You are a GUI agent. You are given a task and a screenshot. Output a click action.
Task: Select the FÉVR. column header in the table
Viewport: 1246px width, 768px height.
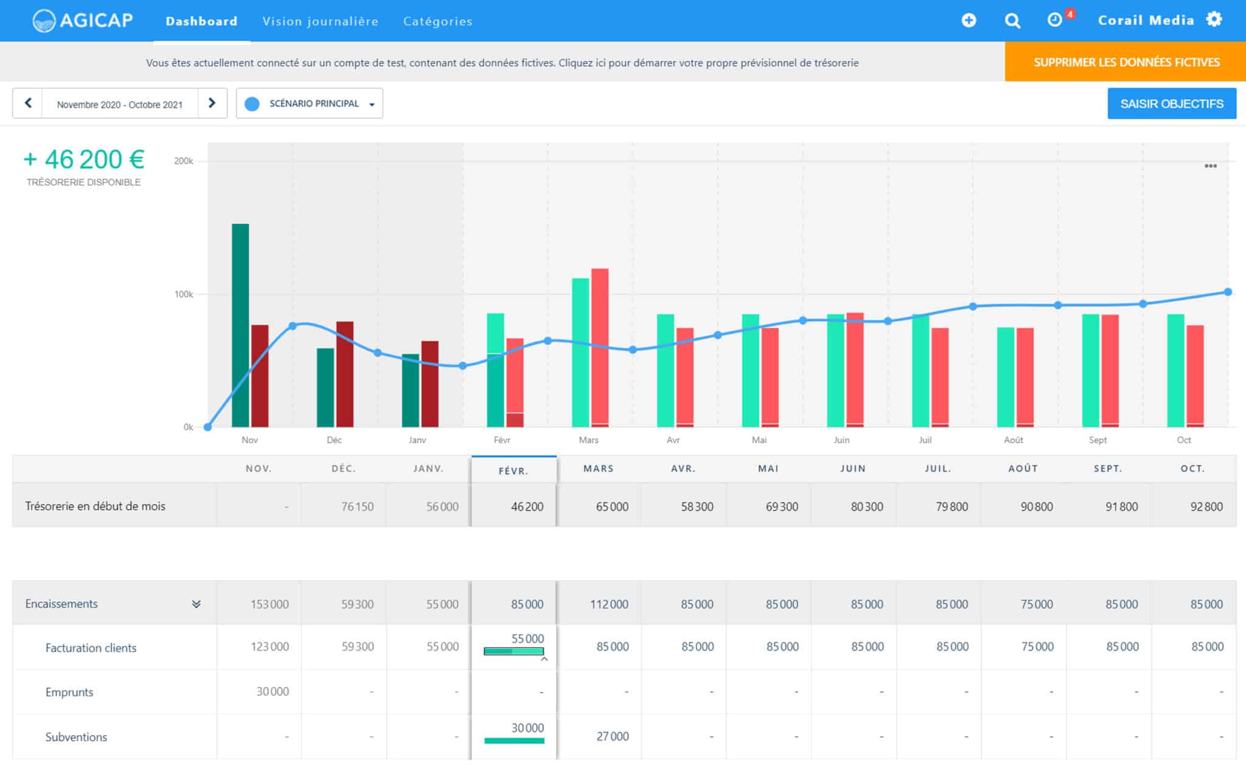click(x=513, y=469)
